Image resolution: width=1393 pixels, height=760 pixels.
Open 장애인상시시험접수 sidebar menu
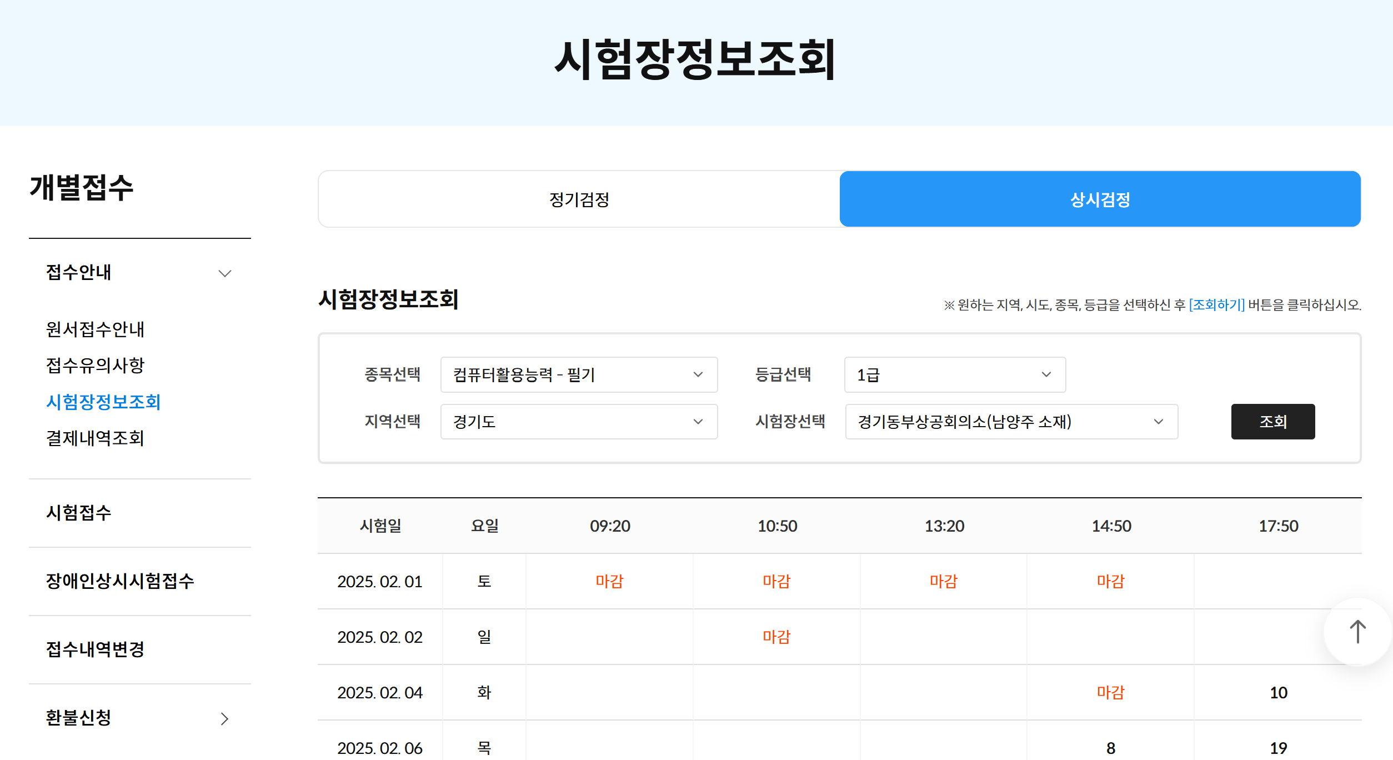[x=120, y=581]
